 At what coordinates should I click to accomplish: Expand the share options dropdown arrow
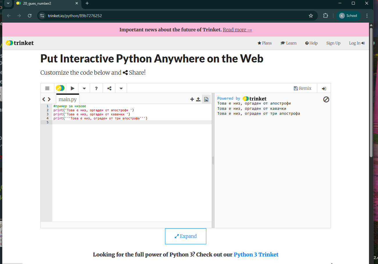click(121, 88)
